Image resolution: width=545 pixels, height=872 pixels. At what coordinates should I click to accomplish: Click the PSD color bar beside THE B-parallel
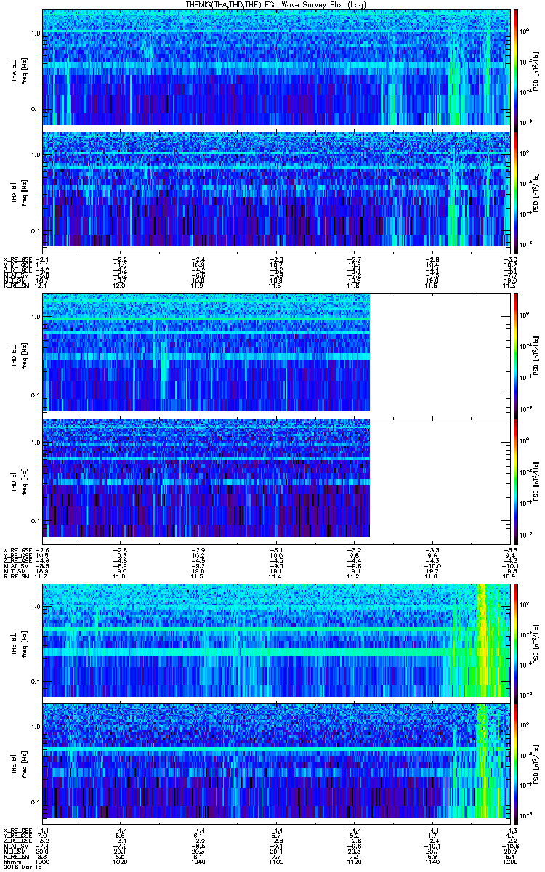tap(516, 762)
